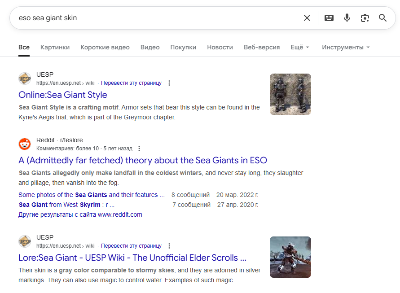400x293 pixels.
Task: Click UESP favicon of Sea Giant Style result
Action: (25, 79)
